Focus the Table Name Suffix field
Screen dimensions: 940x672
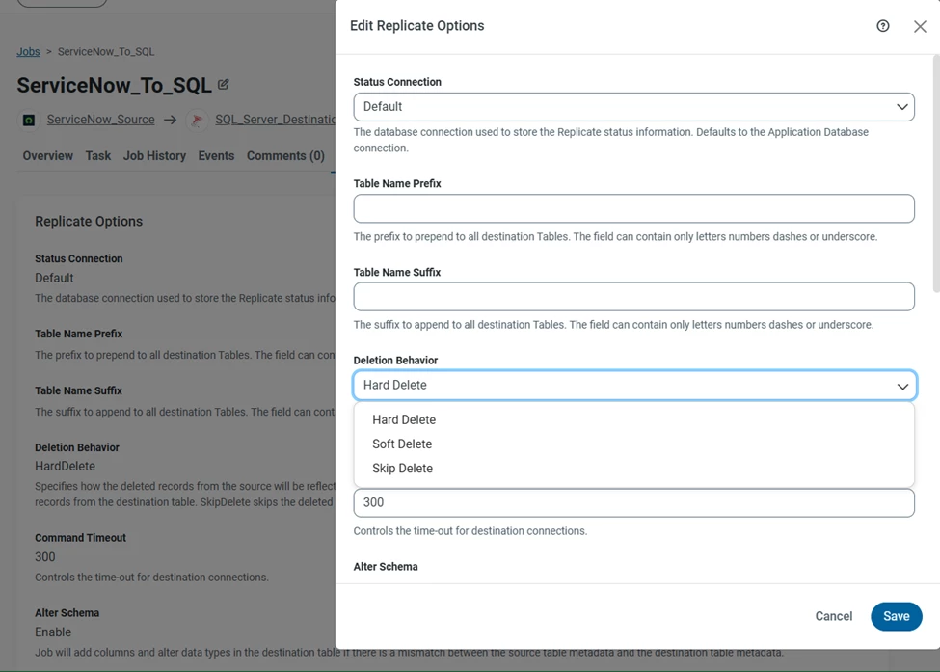coord(633,297)
